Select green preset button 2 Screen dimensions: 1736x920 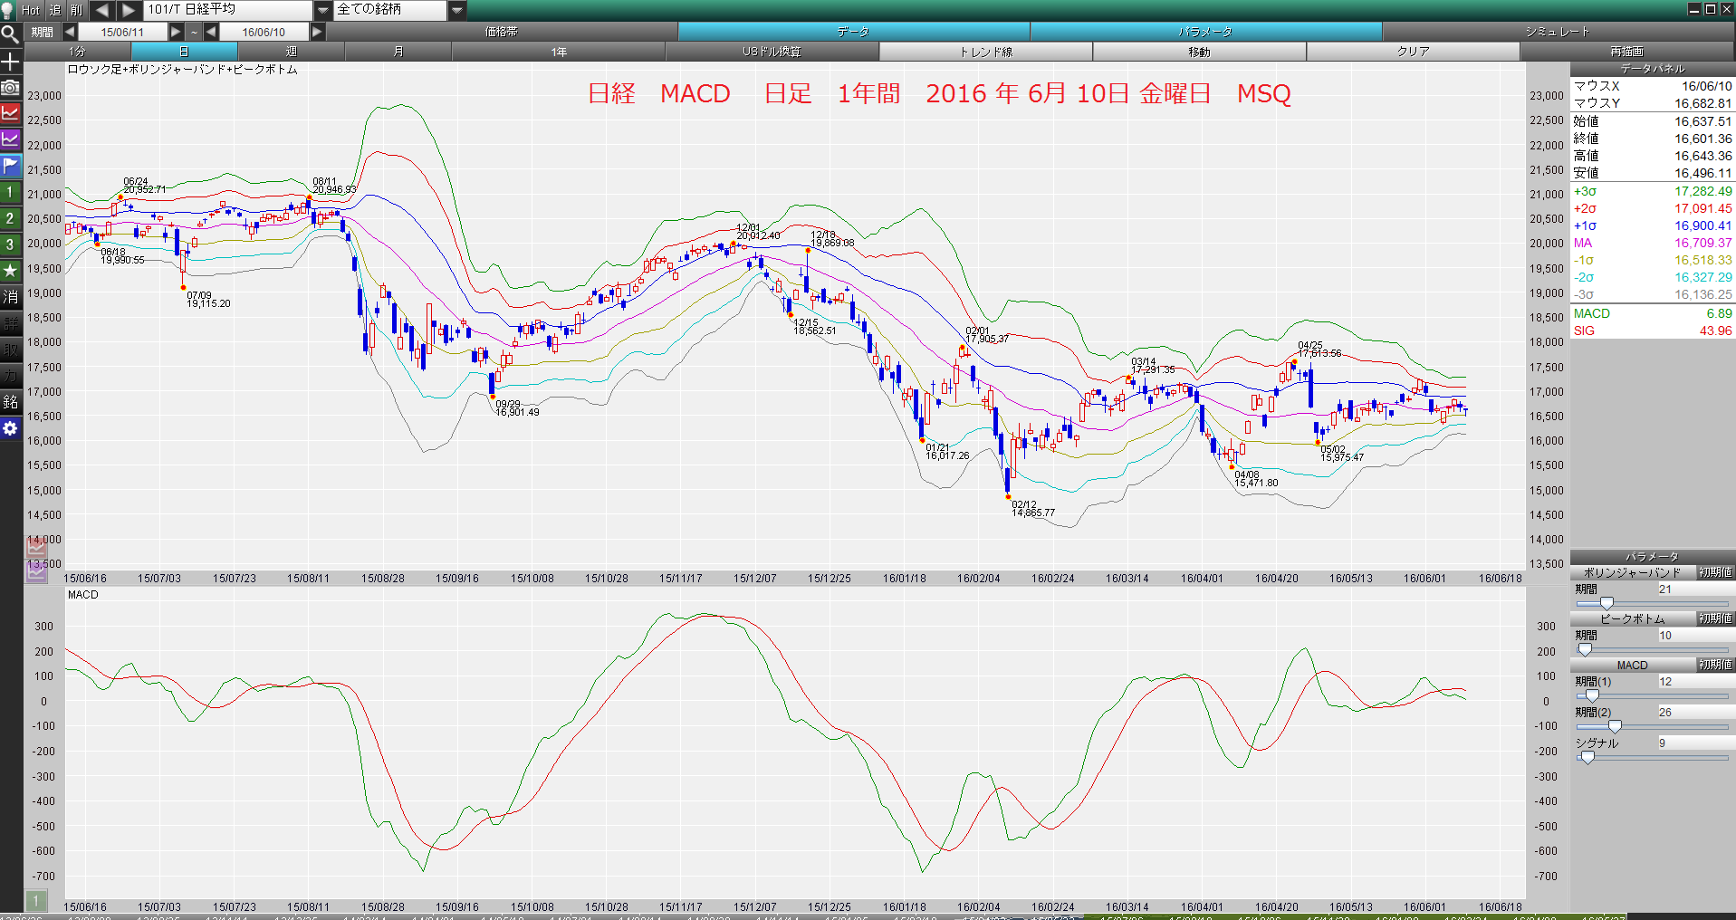click(x=10, y=218)
